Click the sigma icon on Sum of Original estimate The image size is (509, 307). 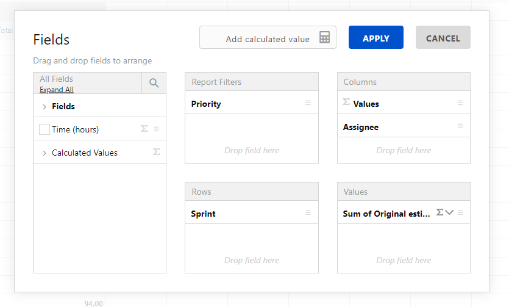(440, 212)
